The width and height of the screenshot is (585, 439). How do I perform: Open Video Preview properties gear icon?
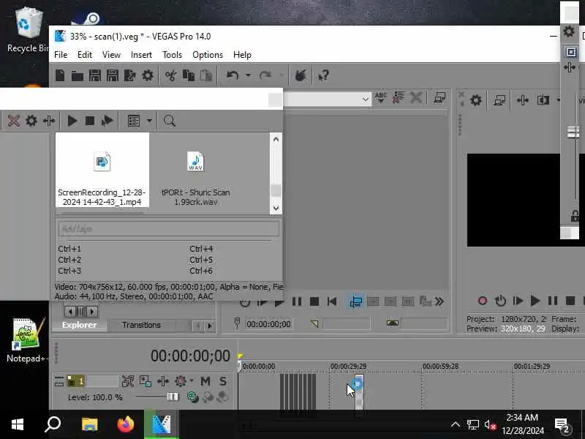coord(476,100)
